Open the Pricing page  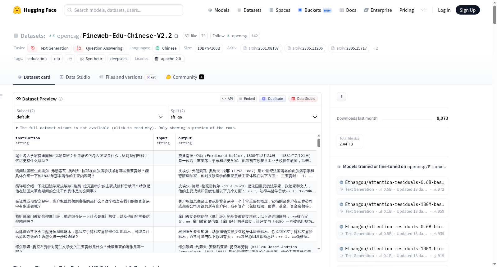(x=406, y=10)
